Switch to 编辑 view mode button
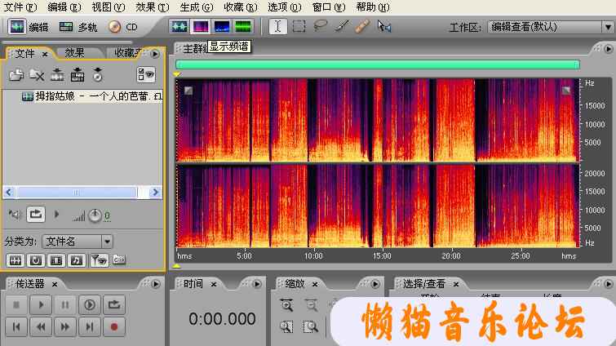 29,27
